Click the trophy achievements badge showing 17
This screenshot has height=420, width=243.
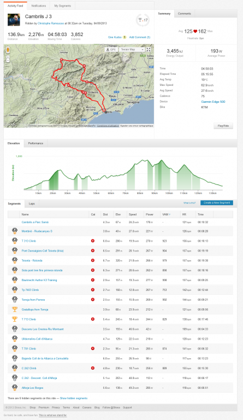[143, 20]
